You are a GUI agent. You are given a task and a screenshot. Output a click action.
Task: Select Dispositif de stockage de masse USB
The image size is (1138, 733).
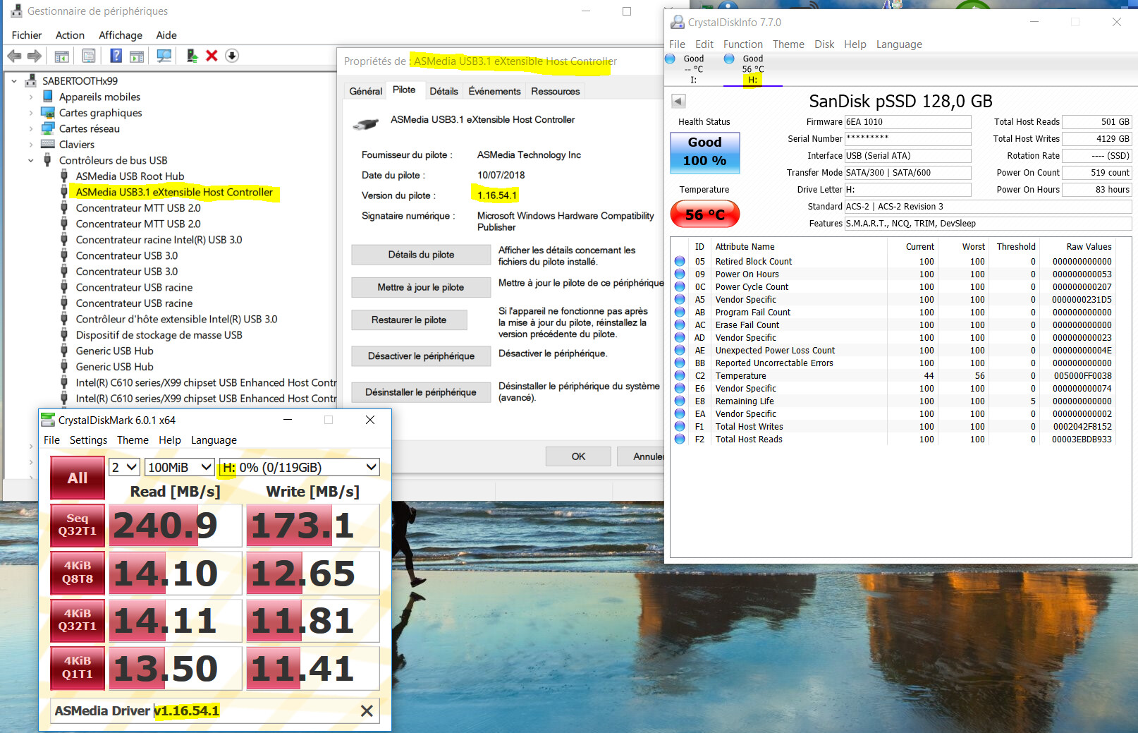(159, 334)
